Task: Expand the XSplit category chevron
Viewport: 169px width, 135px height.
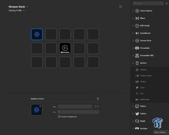Action: click(x=133, y=121)
